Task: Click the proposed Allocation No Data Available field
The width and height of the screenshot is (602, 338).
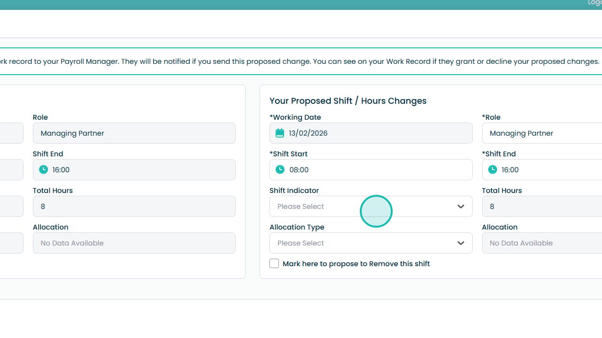Action: [542, 243]
